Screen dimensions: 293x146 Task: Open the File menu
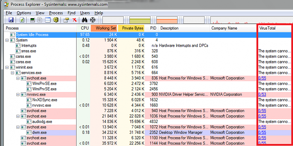[9, 13]
